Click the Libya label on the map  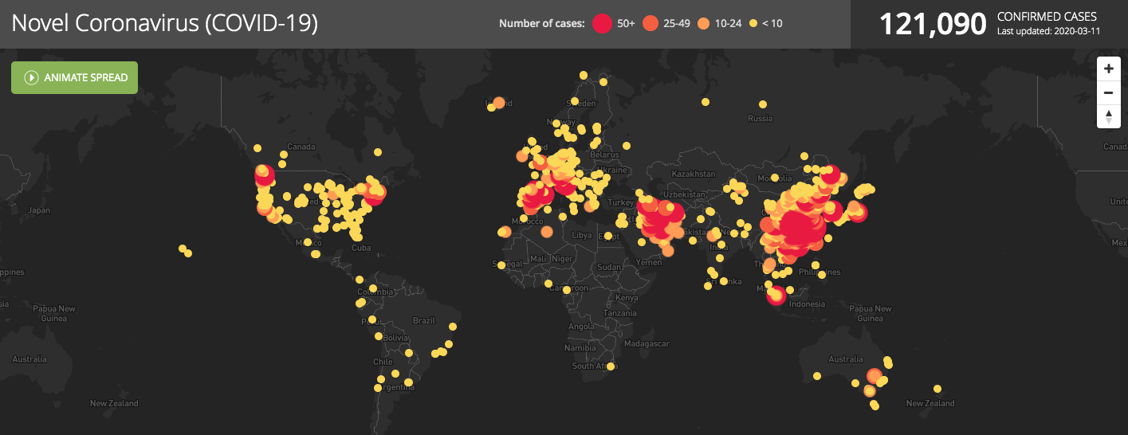[583, 236]
